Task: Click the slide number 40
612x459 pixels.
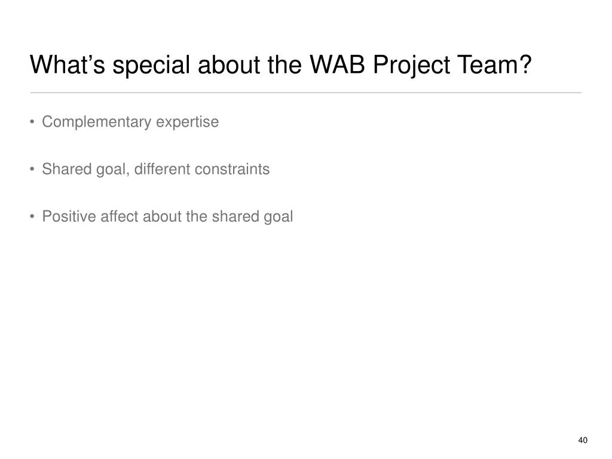Action: pyautogui.click(x=583, y=440)
